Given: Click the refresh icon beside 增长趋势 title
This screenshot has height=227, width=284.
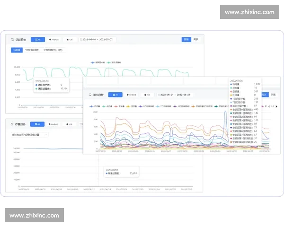Looking at the screenshot, I should coord(90,94).
